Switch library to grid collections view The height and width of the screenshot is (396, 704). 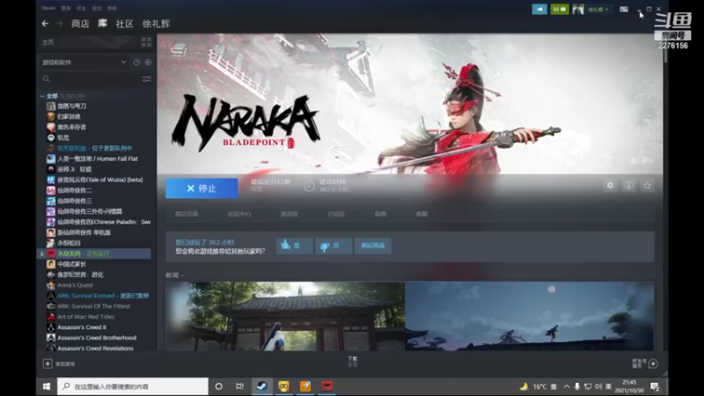[x=146, y=42]
